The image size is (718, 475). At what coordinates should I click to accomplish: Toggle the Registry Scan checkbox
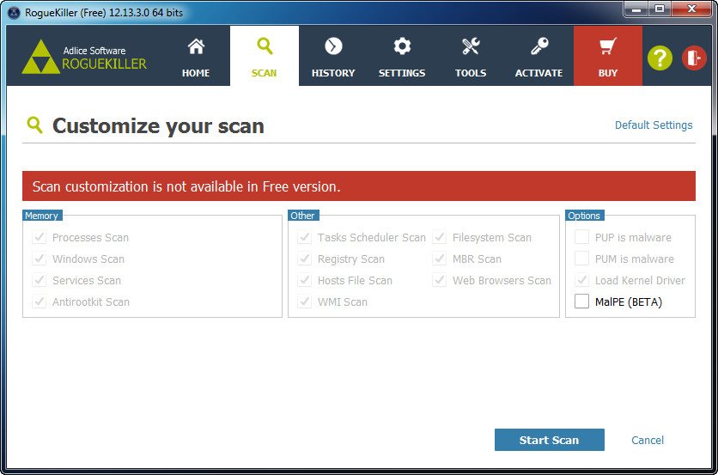click(305, 259)
